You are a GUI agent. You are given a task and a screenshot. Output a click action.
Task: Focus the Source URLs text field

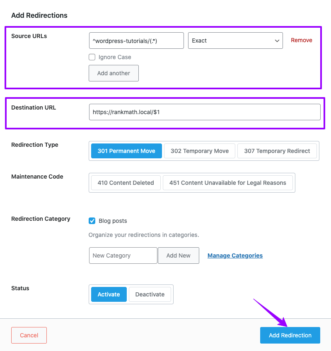pos(136,41)
